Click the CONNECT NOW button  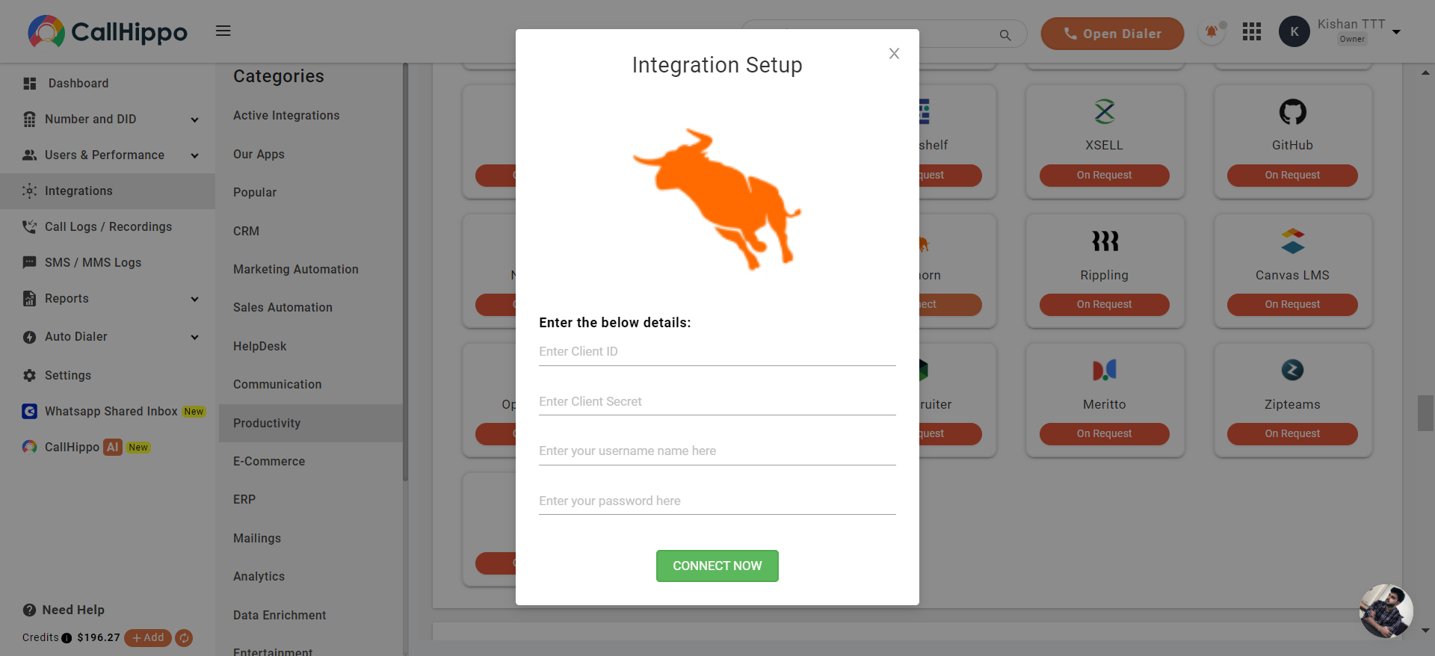click(x=717, y=566)
